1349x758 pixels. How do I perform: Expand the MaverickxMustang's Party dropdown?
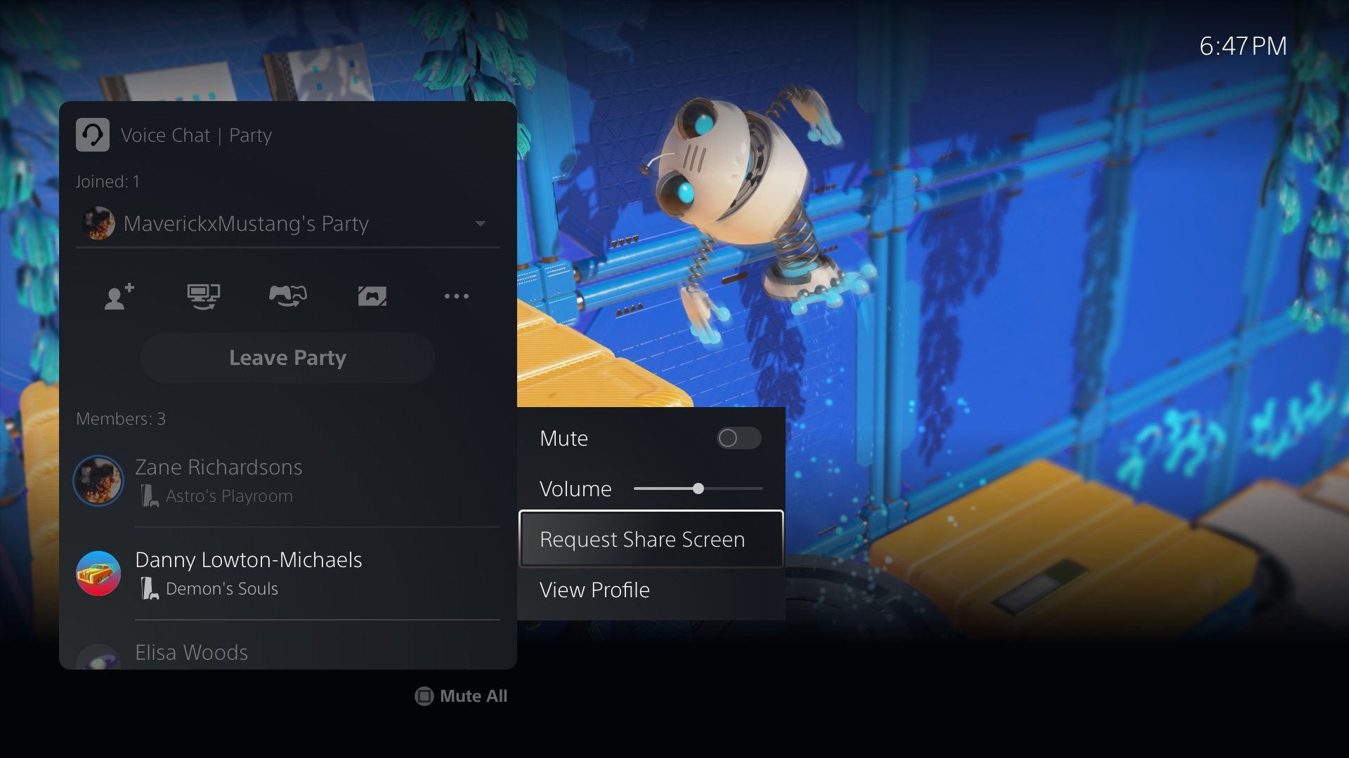pyautogui.click(x=479, y=223)
